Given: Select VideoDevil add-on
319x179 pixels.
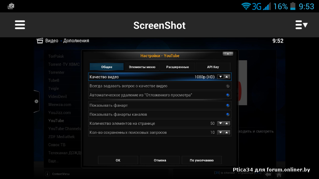Looking at the screenshot, I should click(57, 96).
